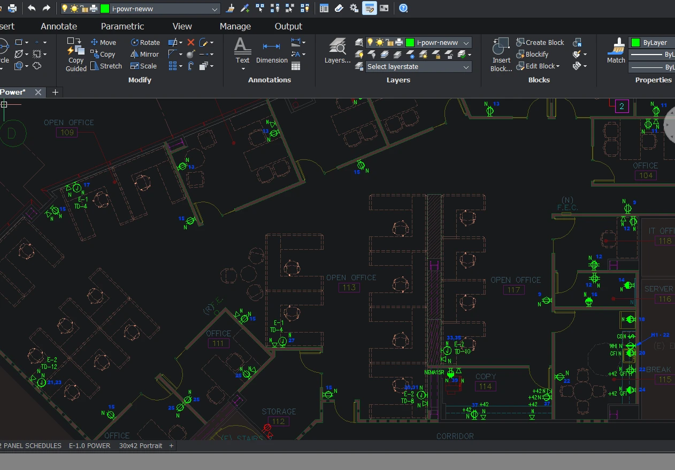675x470 pixels.
Task: Select the Move tool
Action: (103, 42)
